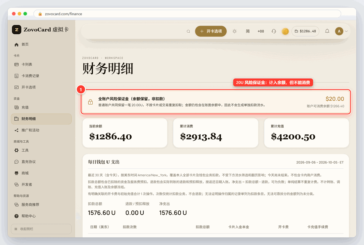Toggle the sun theme icon
The height and width of the screenshot is (245, 364).
point(235,31)
